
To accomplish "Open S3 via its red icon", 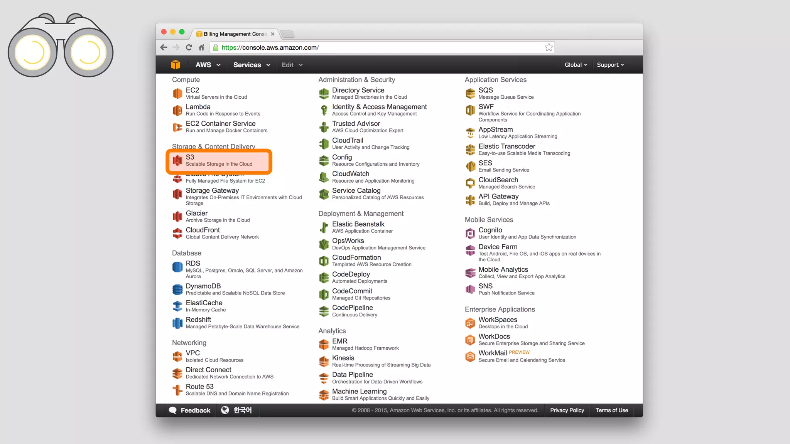I will [177, 160].
